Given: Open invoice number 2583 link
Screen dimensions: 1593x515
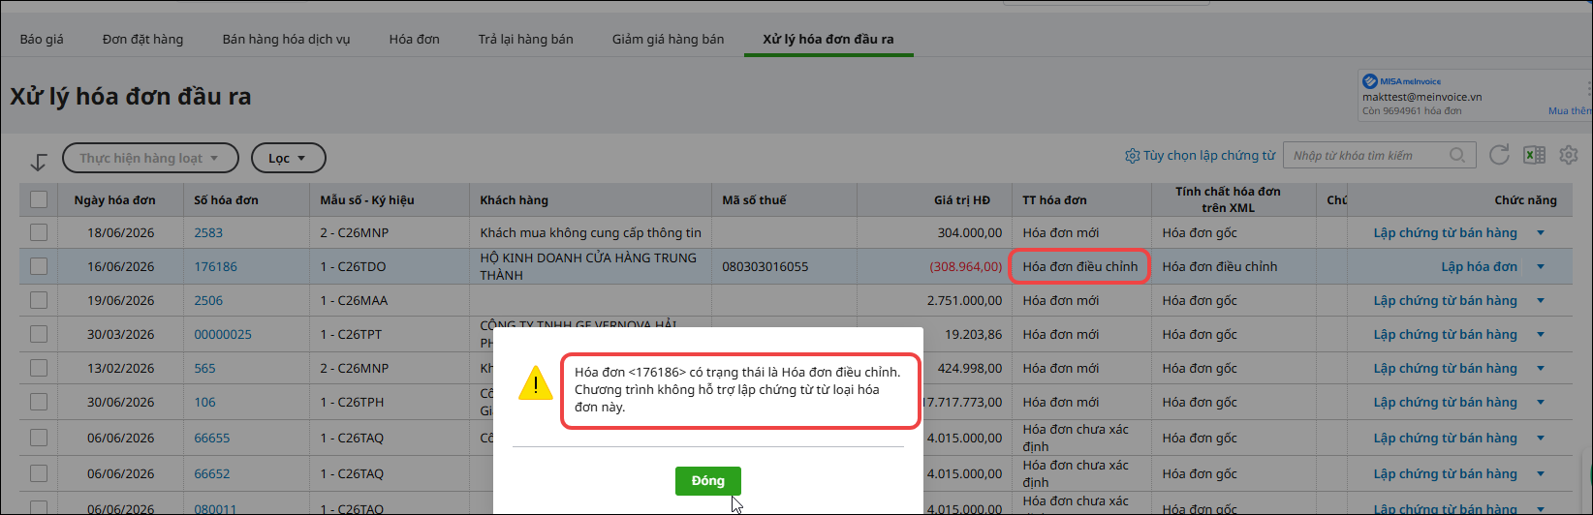Looking at the screenshot, I should point(208,232).
